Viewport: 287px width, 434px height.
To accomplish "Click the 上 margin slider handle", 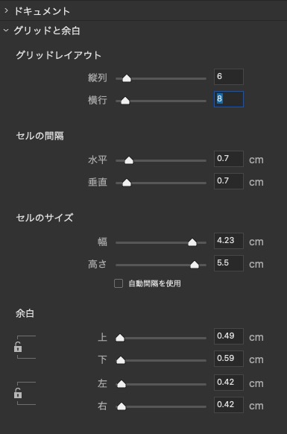I will coord(120,338).
